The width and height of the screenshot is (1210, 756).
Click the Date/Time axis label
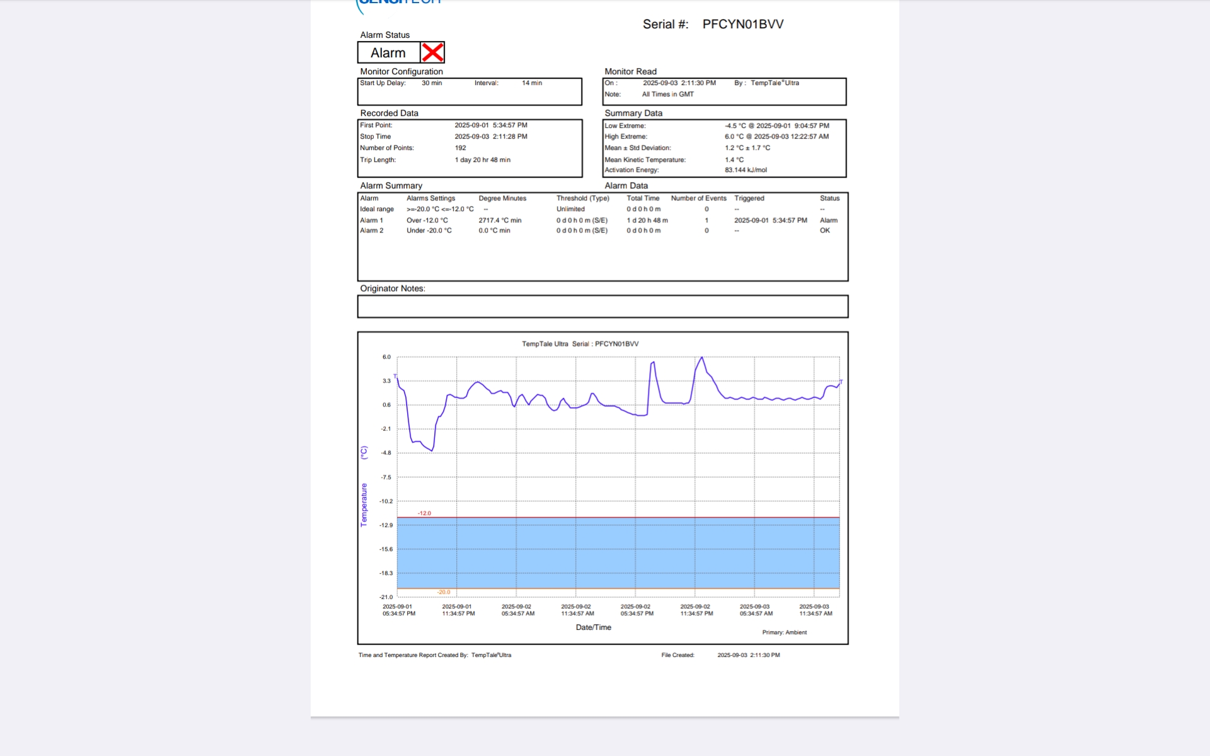click(x=593, y=627)
